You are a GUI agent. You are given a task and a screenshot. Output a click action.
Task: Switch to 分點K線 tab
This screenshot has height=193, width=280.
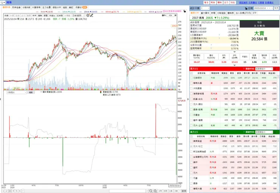26,7
